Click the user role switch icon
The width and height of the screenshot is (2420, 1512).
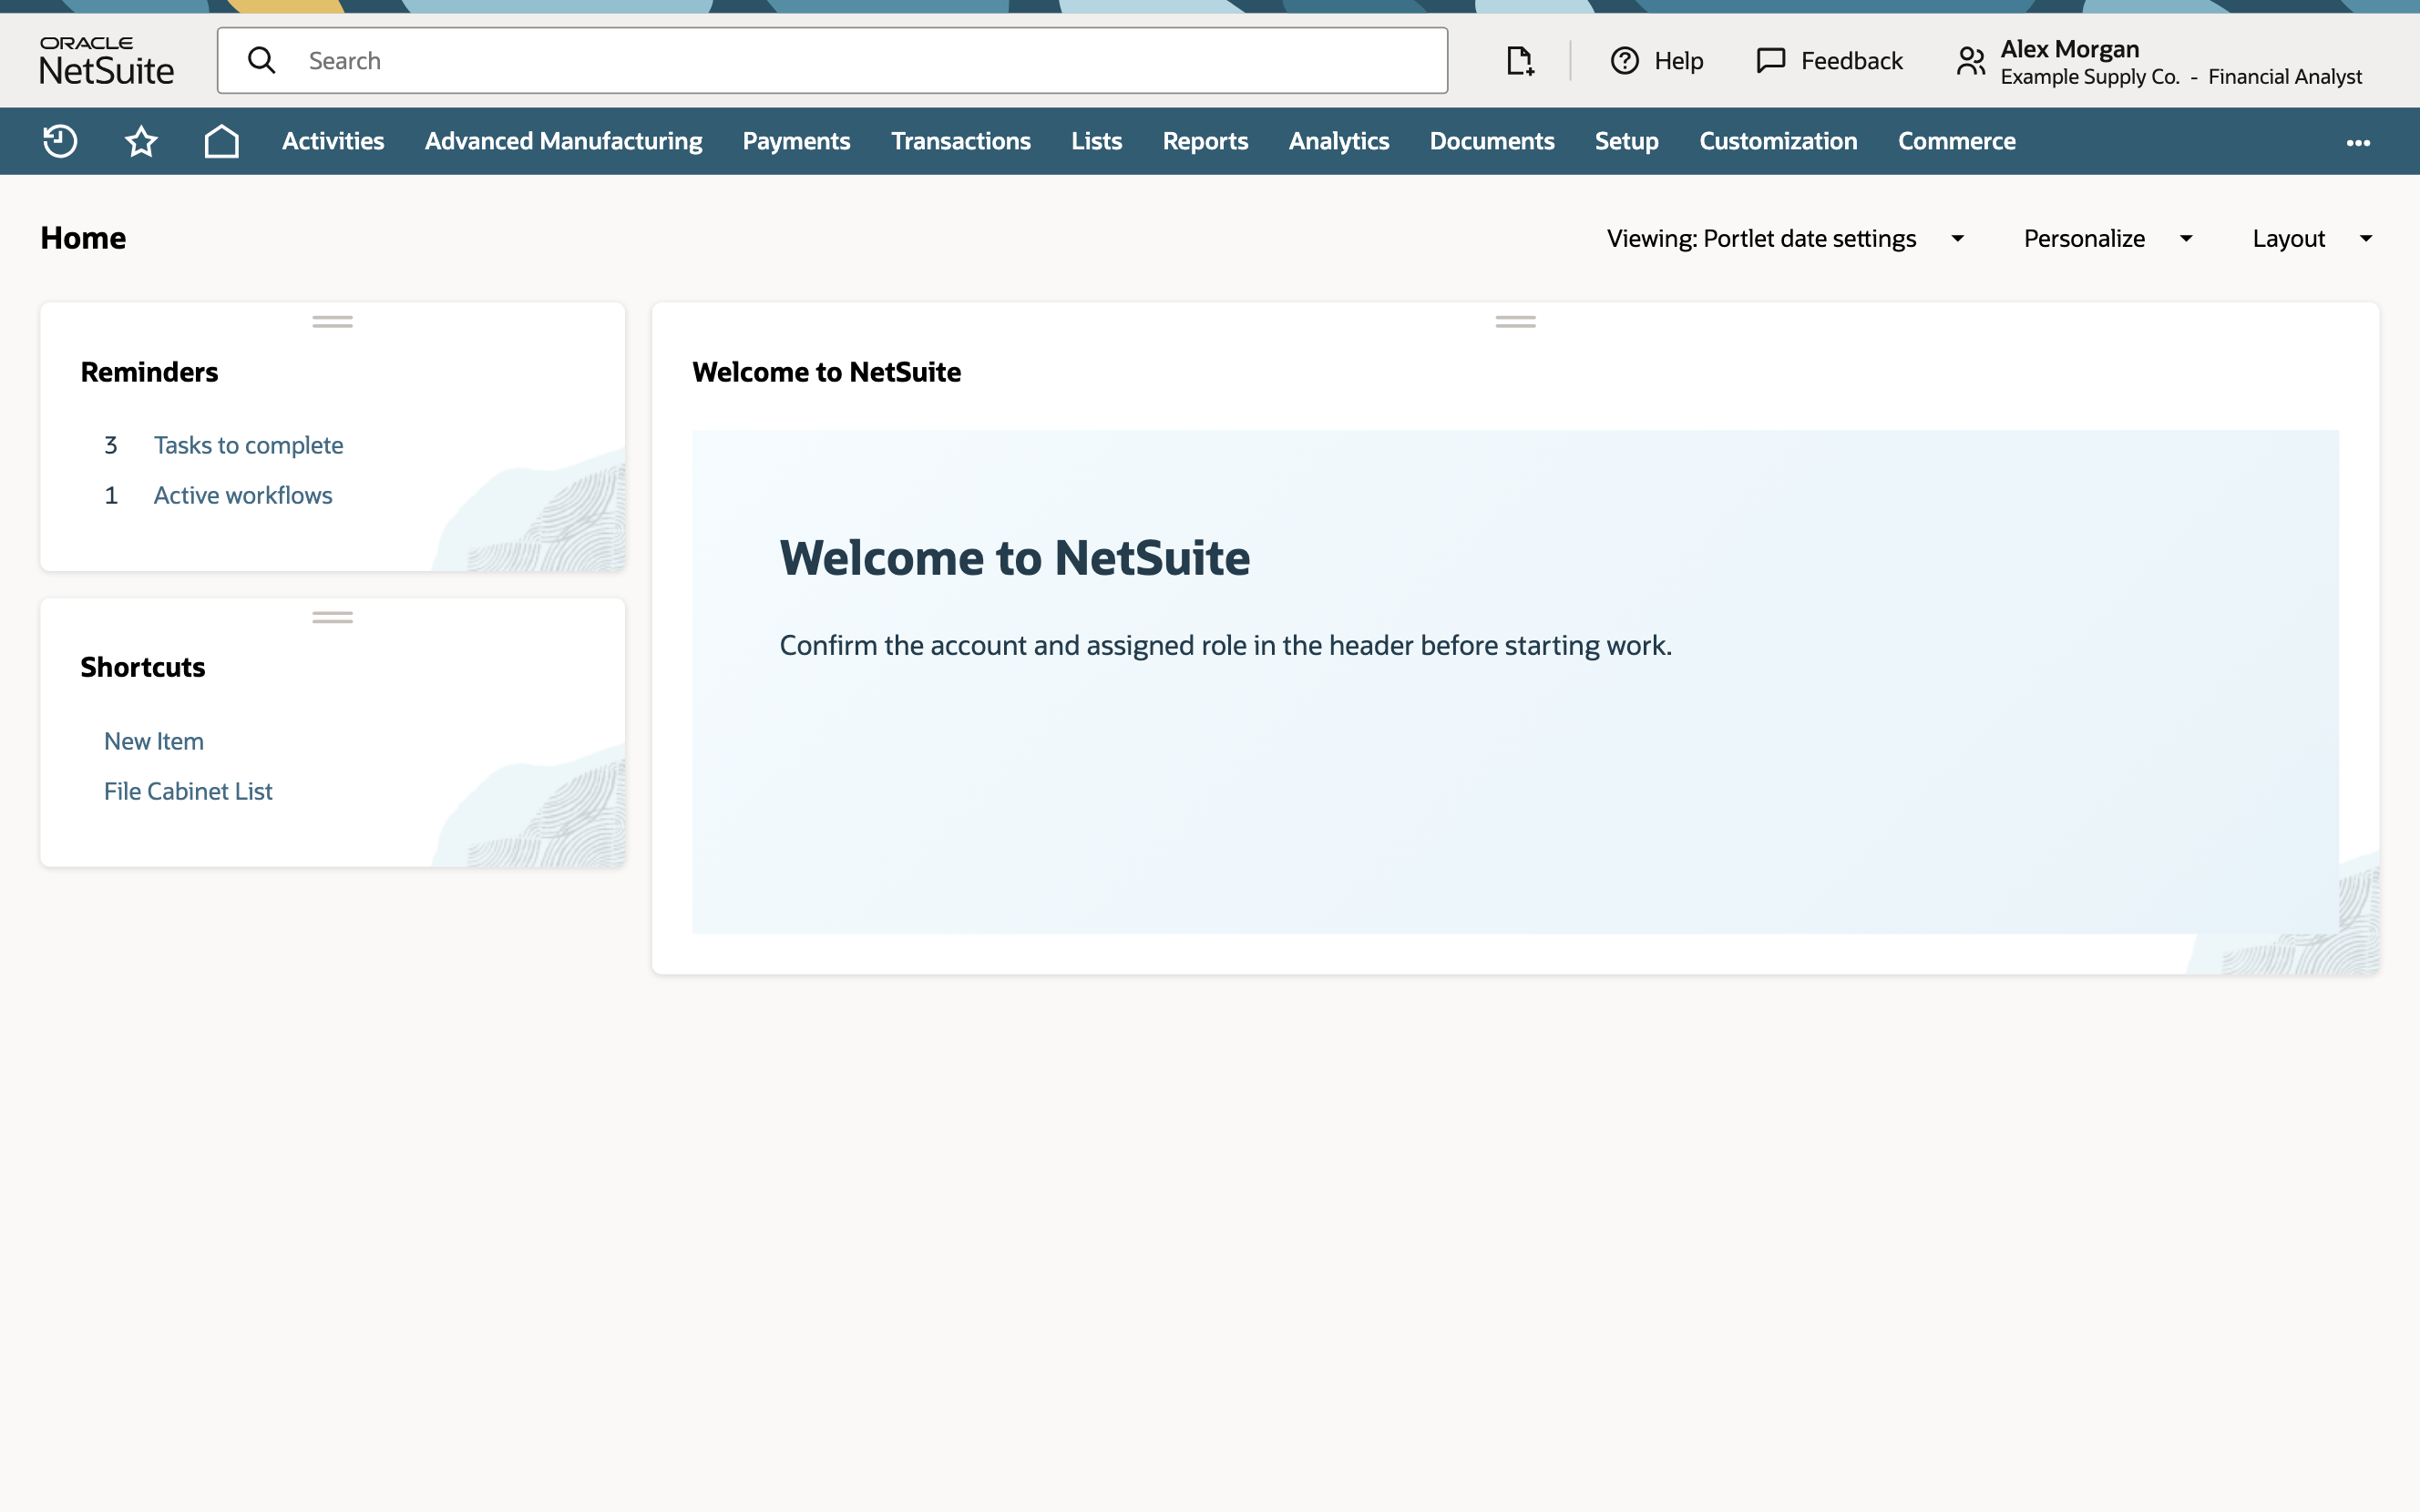pyautogui.click(x=1971, y=61)
